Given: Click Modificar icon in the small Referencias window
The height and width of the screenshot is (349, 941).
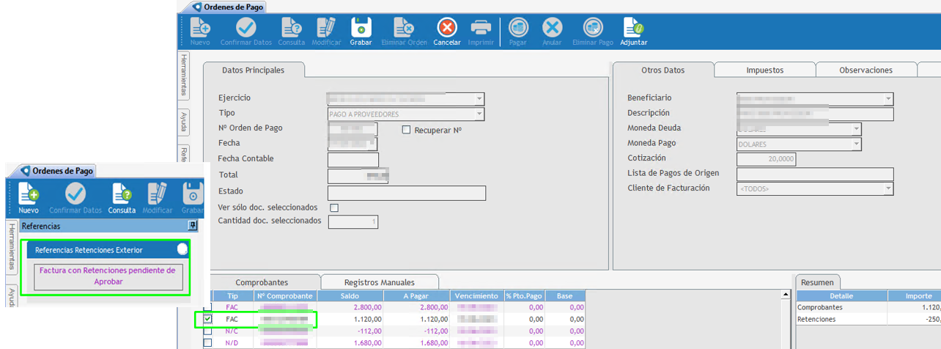Looking at the screenshot, I should (158, 194).
